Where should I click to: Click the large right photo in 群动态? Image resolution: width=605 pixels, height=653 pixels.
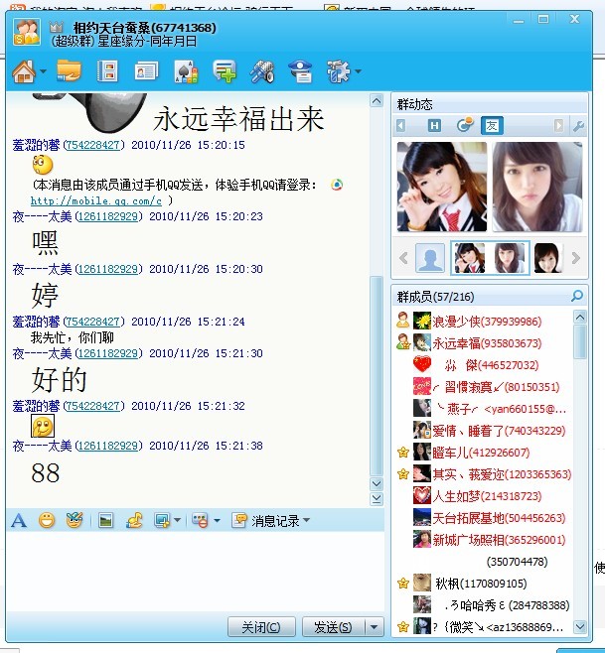point(535,187)
